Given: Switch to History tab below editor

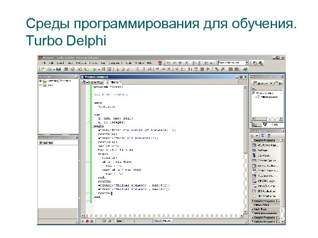Looking at the screenshot, I should click(x=167, y=221).
